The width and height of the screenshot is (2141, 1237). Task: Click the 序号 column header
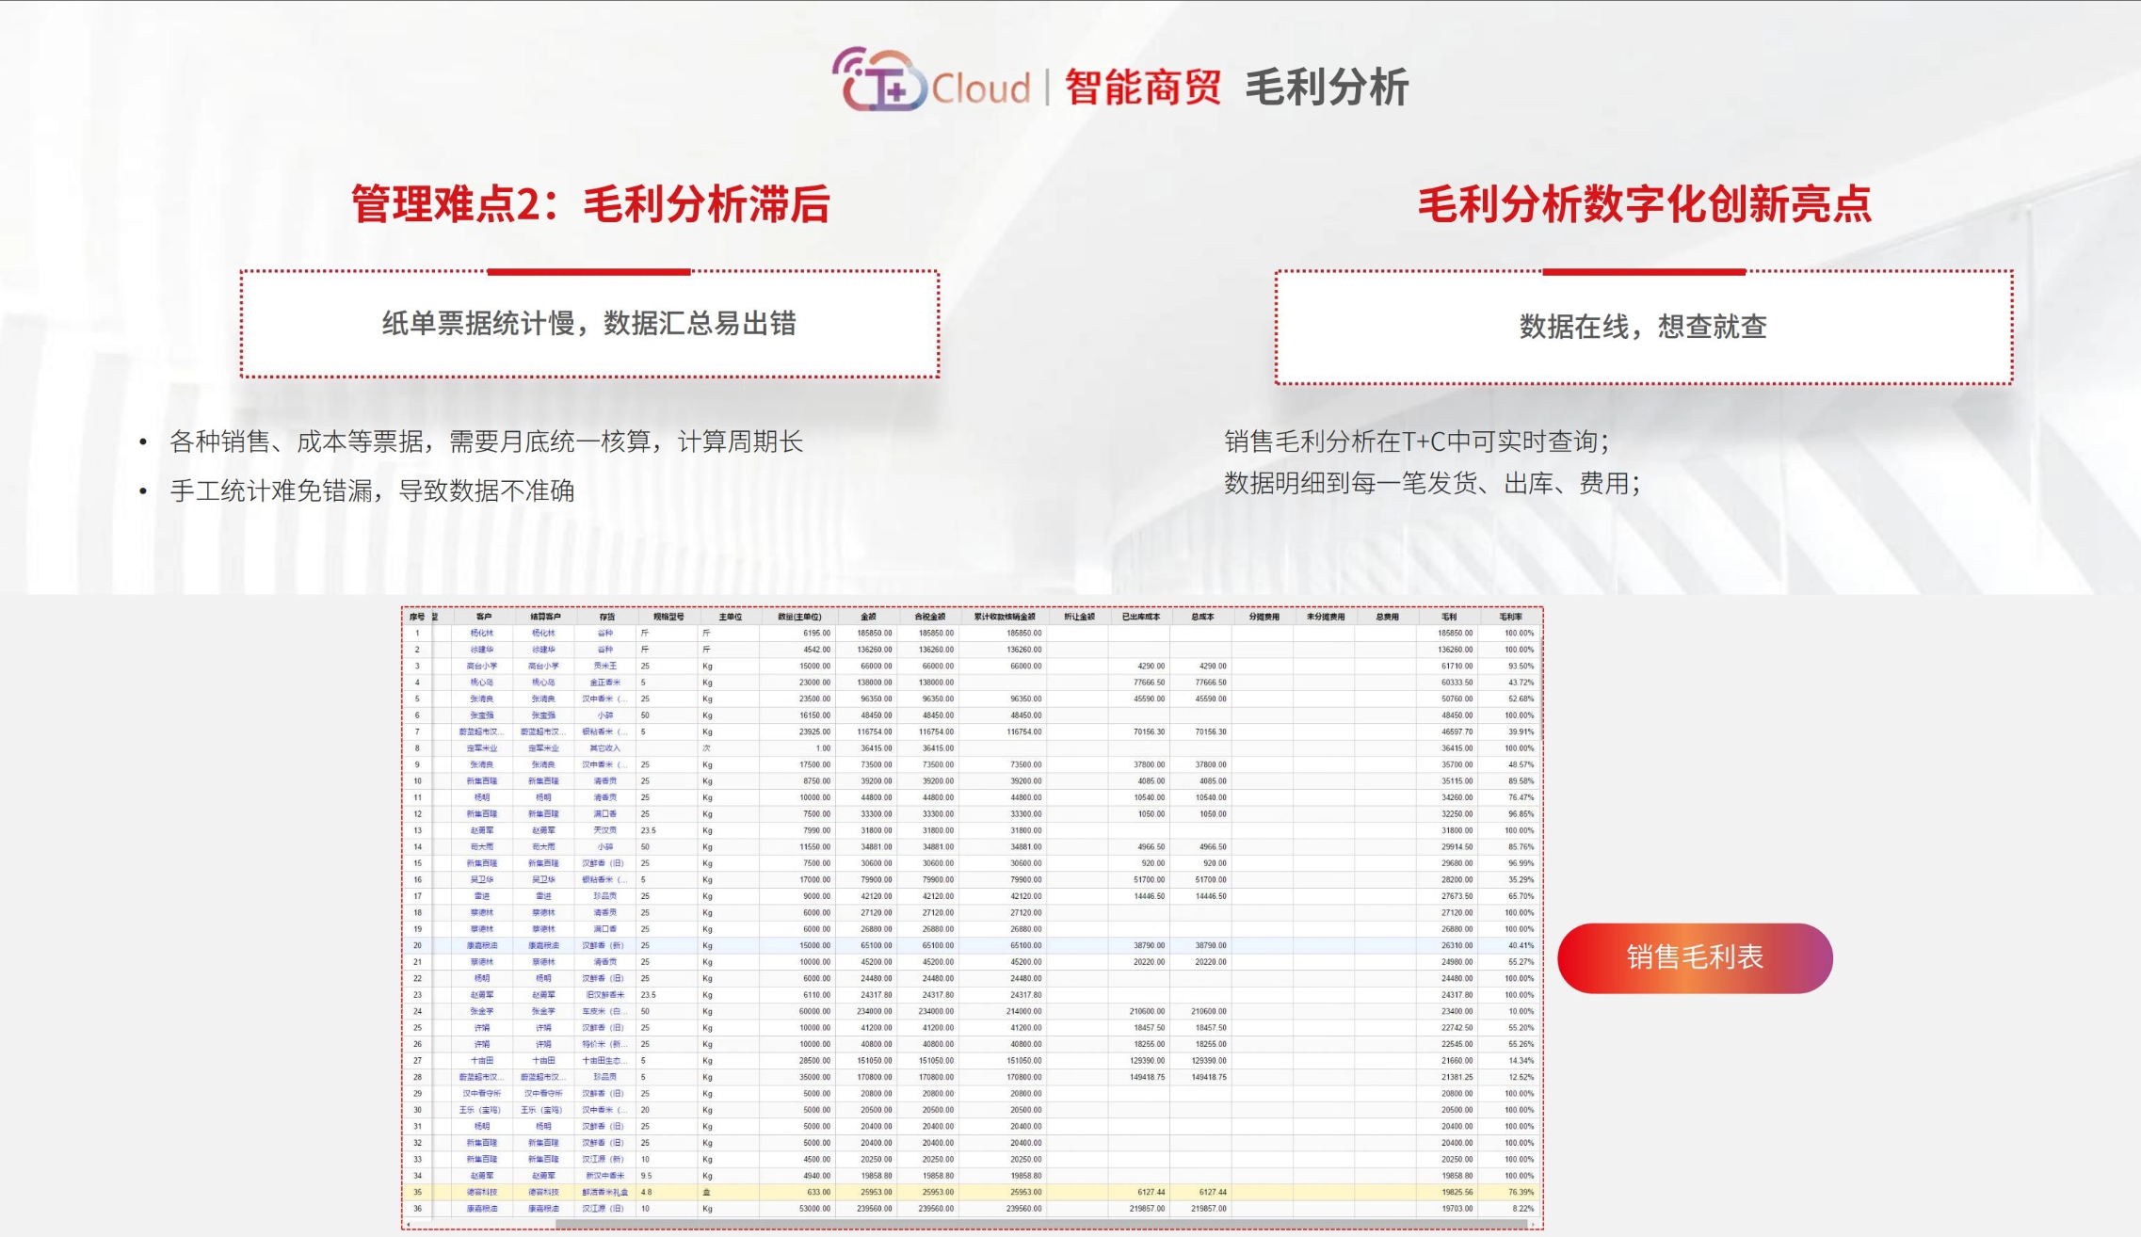(x=417, y=617)
